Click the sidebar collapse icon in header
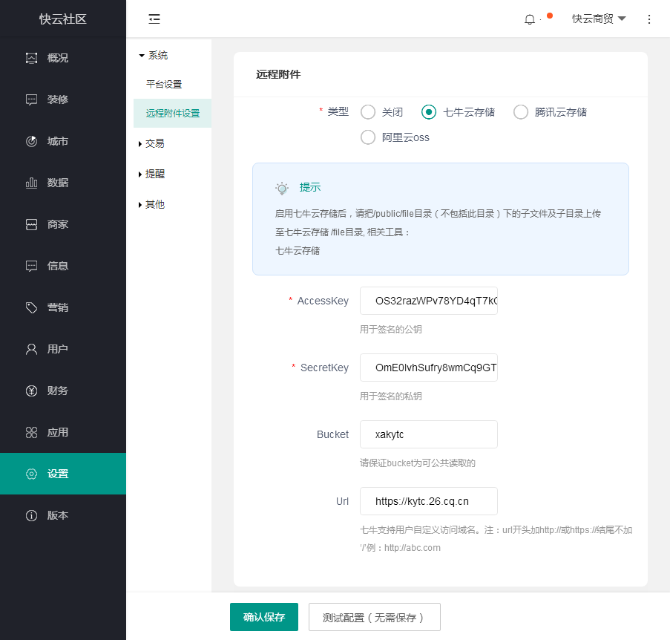670x640 pixels. coord(154,19)
